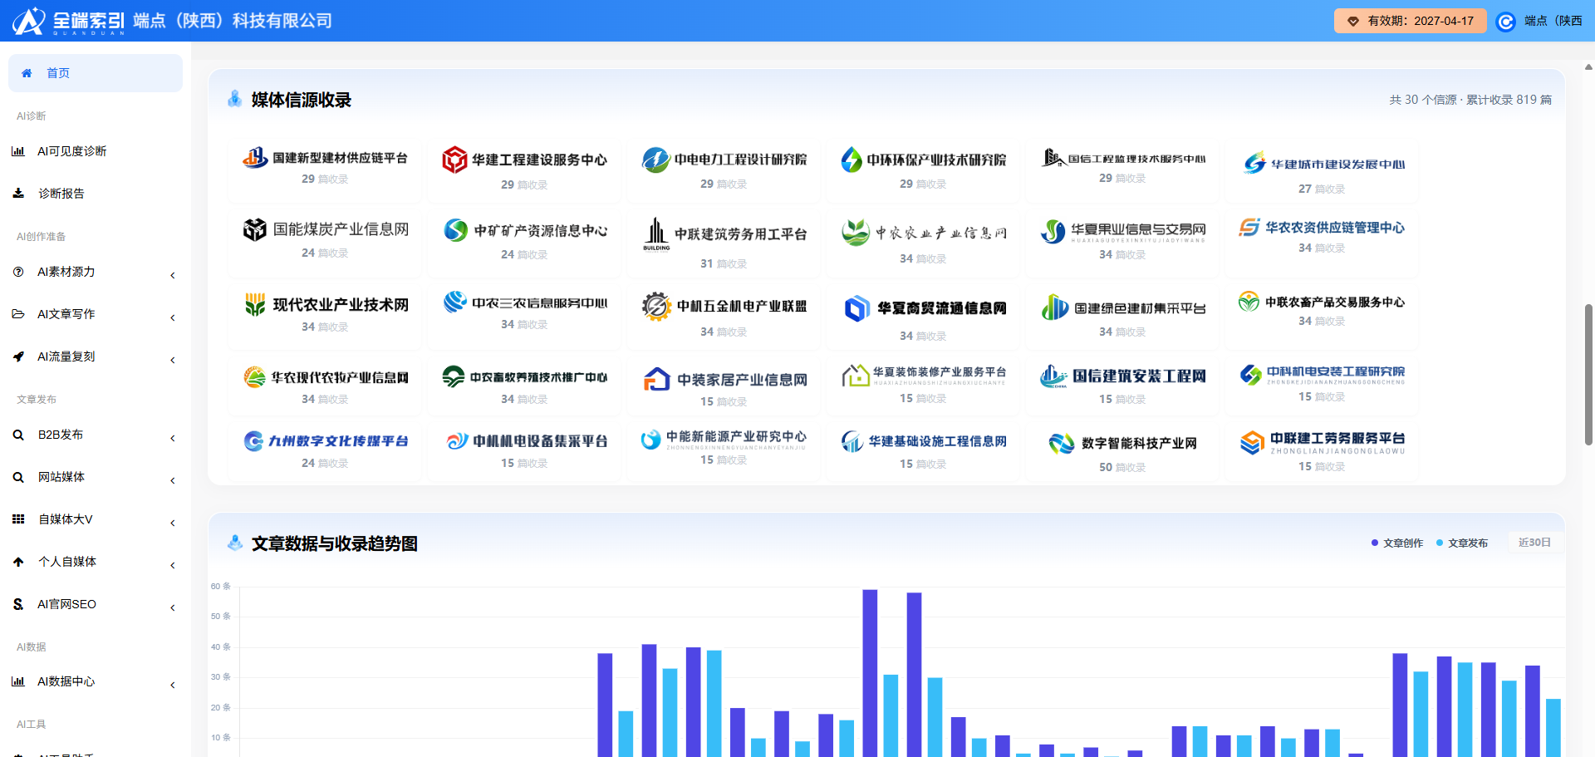The height and width of the screenshot is (757, 1595).
Task: Click the 有效期 2027-04-17 badge
Action: [x=1410, y=21]
